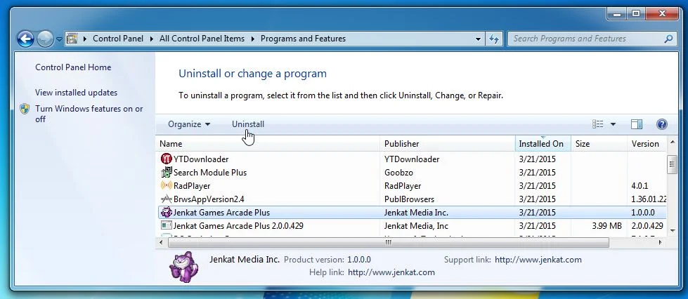Click the vertical scrollbar up arrow
This screenshot has height=299, width=688.
[672, 142]
